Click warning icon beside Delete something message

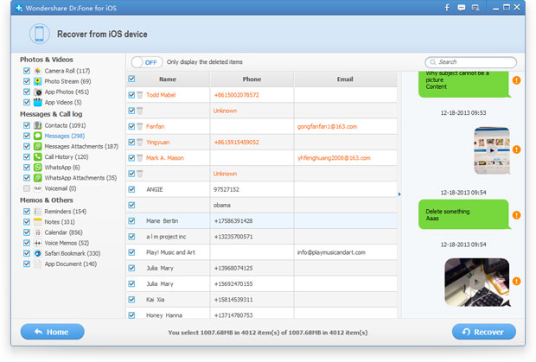point(516,215)
